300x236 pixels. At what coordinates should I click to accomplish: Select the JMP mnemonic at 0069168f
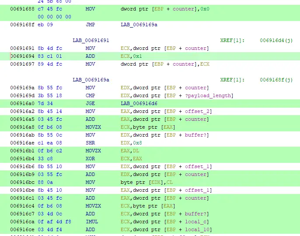click(x=90, y=25)
